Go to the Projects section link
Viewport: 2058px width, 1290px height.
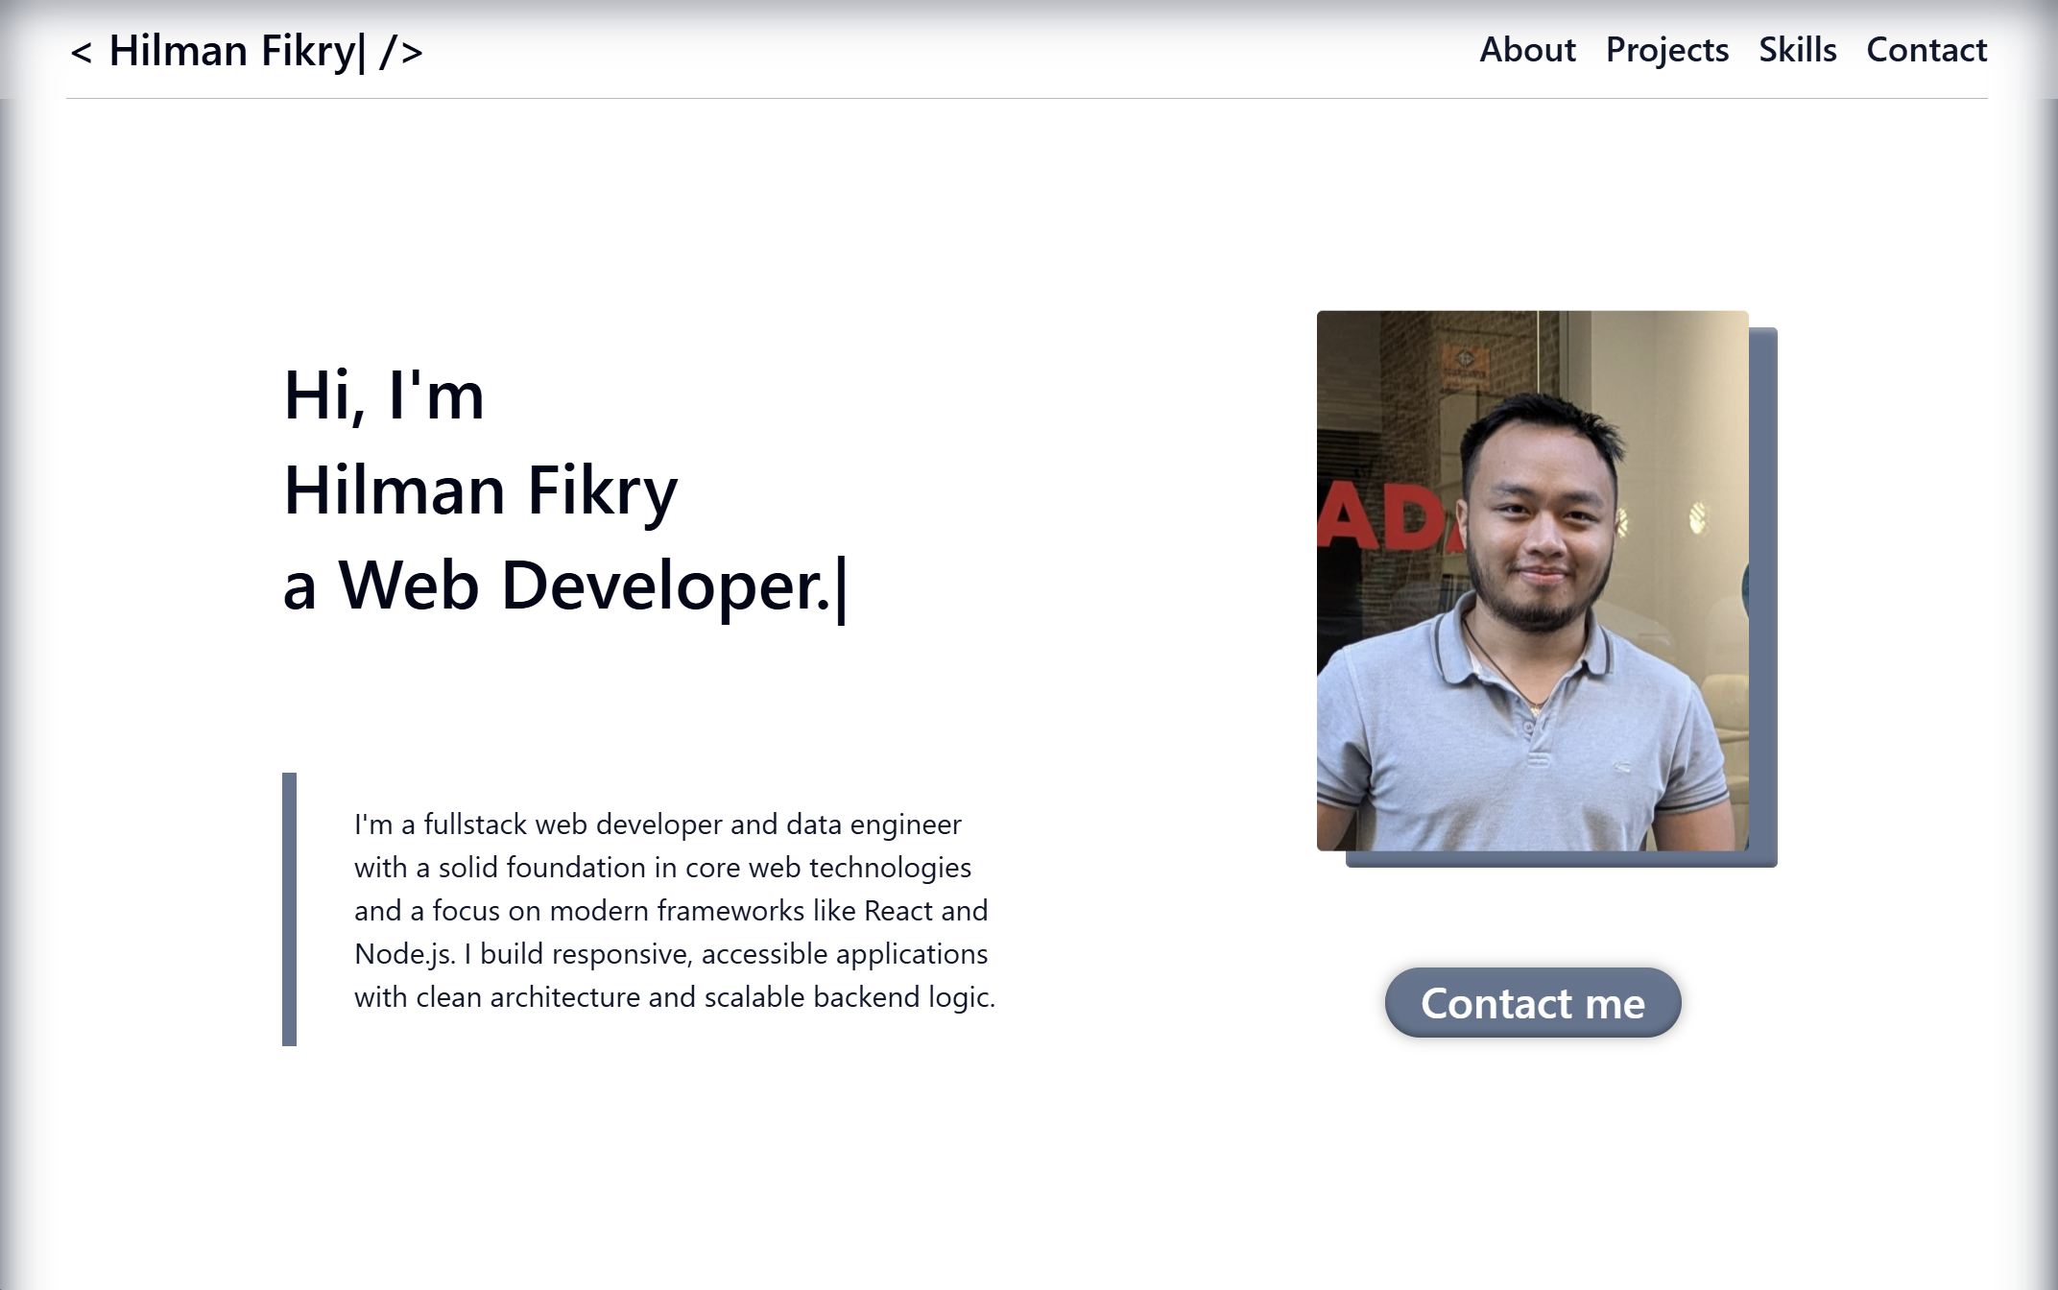(x=1667, y=50)
